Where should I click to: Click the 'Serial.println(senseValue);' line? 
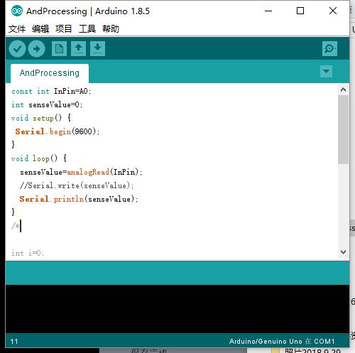[x=79, y=199]
